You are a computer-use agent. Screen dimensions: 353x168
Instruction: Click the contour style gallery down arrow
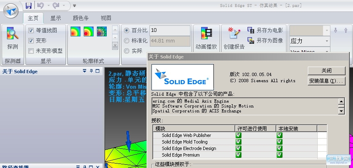tap(115, 38)
